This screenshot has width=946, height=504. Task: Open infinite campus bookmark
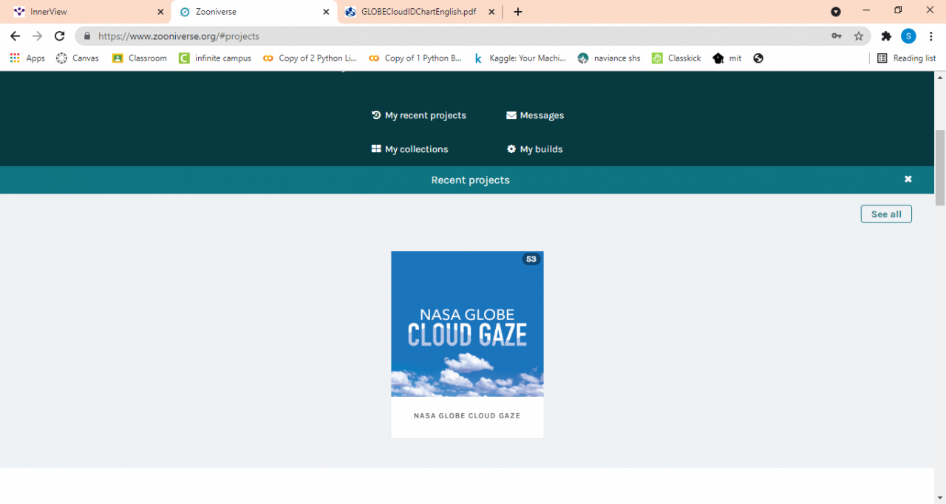(x=215, y=58)
